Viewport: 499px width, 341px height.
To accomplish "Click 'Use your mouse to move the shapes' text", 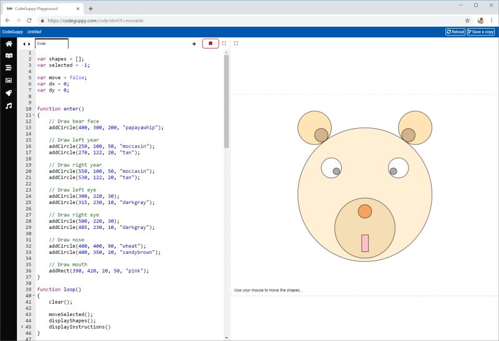I will pos(268,290).
